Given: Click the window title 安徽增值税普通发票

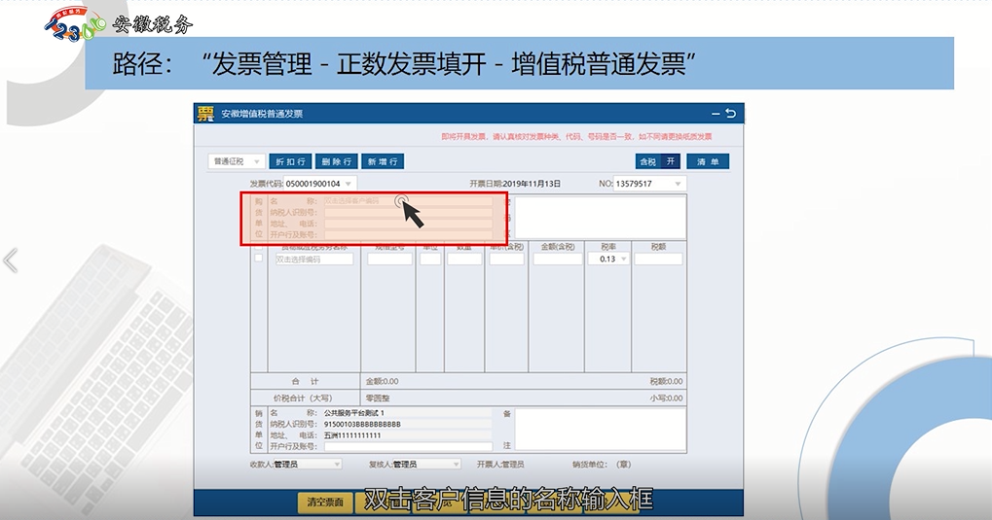Looking at the screenshot, I should pyautogui.click(x=262, y=114).
